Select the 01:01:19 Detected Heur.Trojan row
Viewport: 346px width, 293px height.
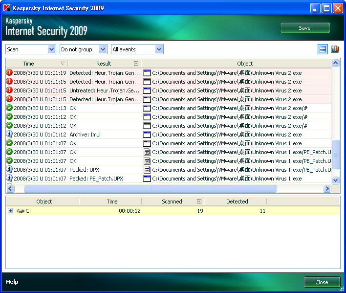[169, 73]
